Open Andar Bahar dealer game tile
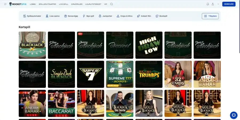 pos(207,74)
